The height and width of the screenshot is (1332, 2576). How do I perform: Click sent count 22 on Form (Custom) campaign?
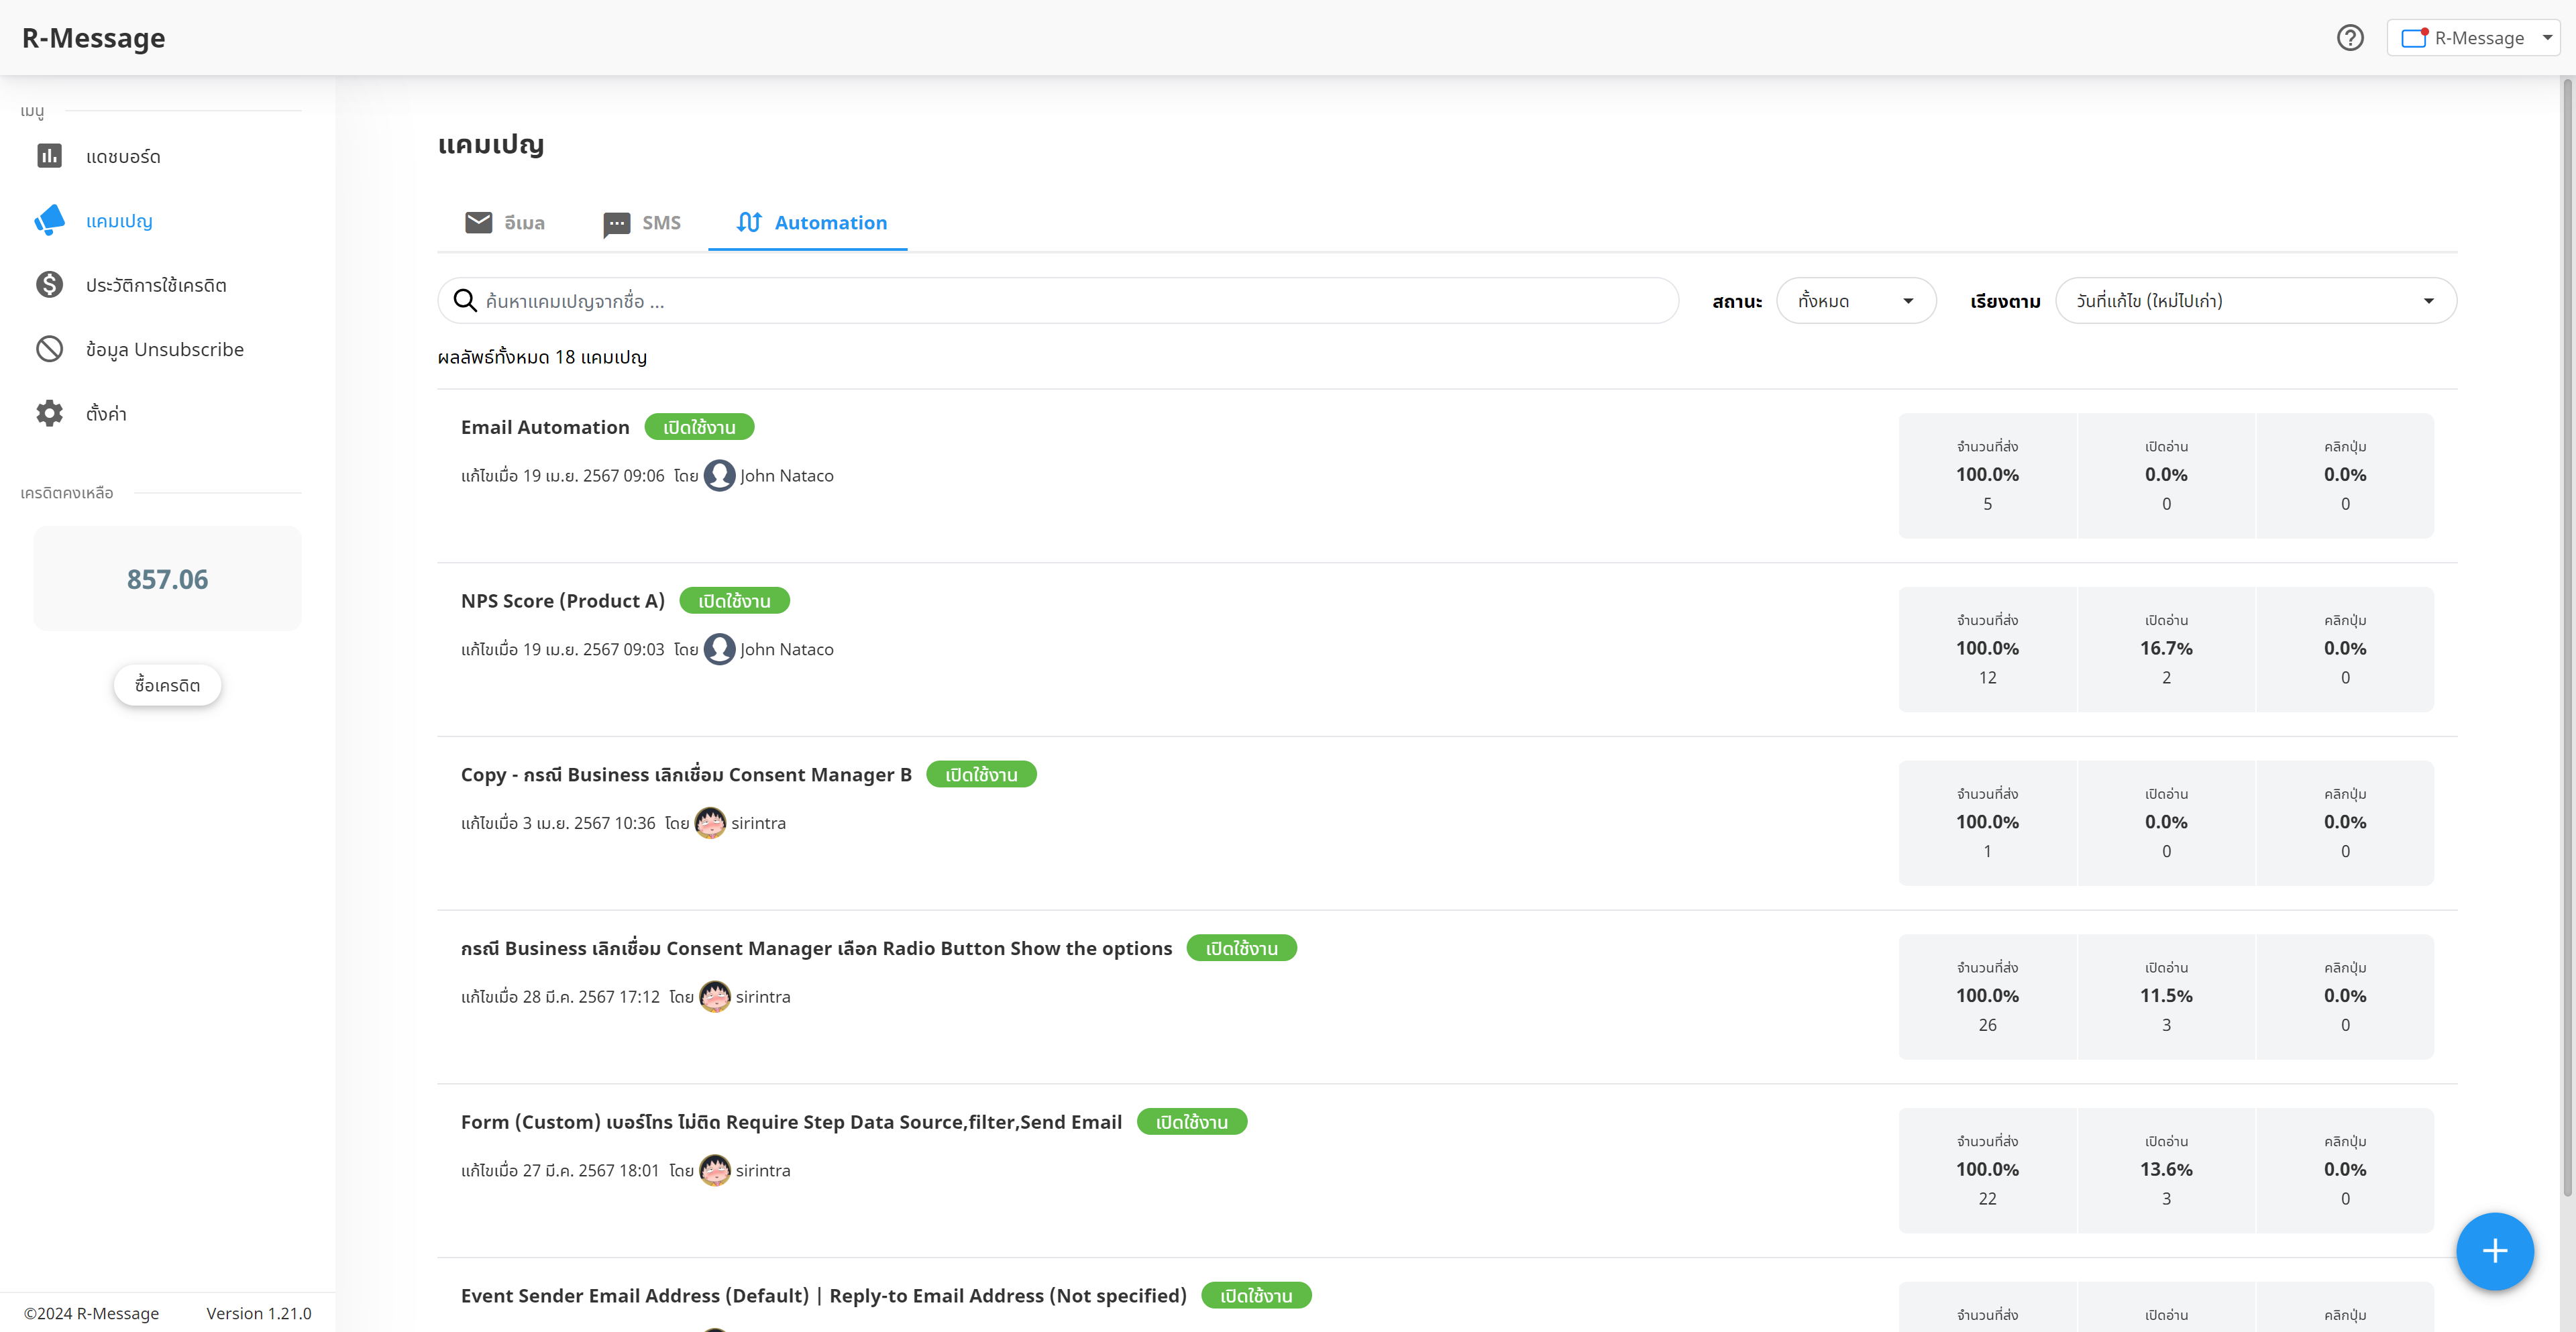click(1987, 1199)
